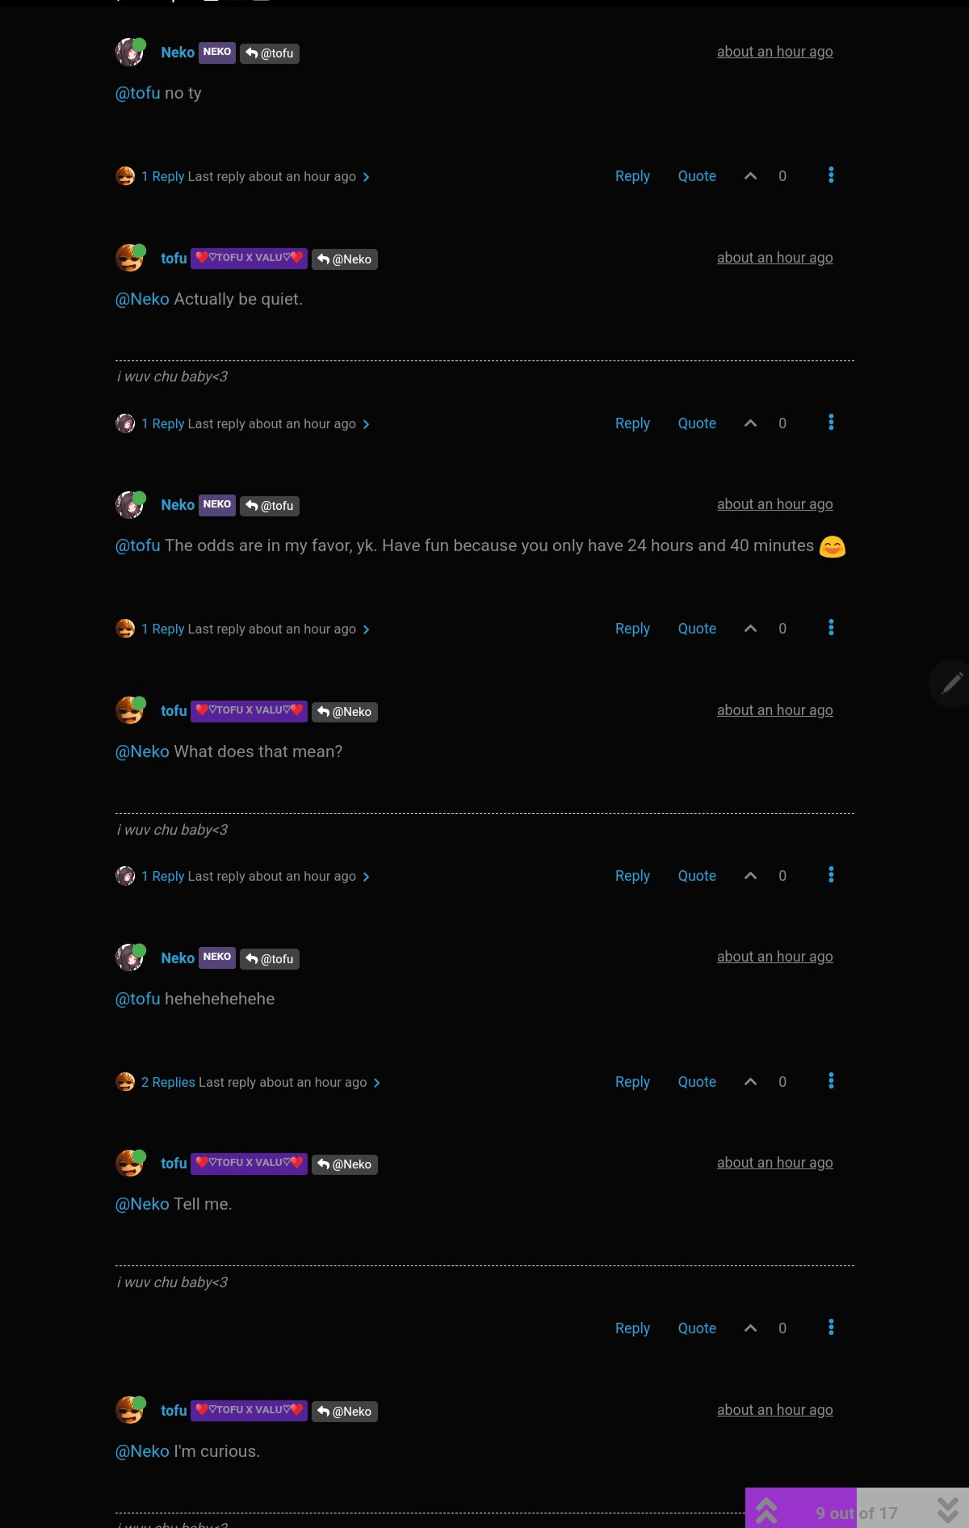969x1528 pixels.
Task: Upvote the "What does that mean?" post
Action: 750,876
